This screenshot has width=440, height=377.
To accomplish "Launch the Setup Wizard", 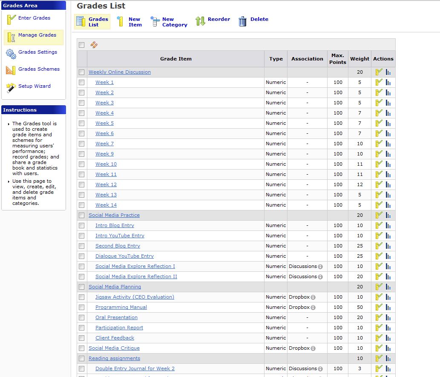I will pos(34,86).
